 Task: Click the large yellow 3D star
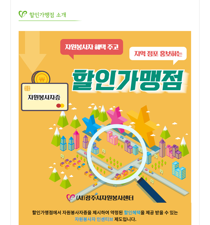(x=144, y=125)
